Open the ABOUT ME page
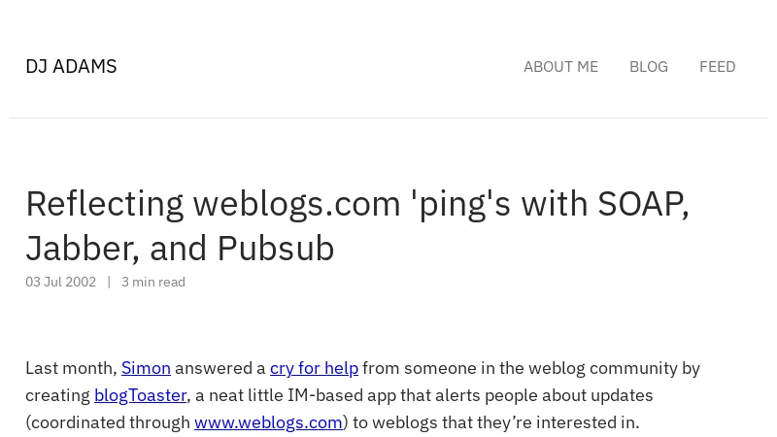The height and width of the screenshot is (437, 777). click(560, 66)
